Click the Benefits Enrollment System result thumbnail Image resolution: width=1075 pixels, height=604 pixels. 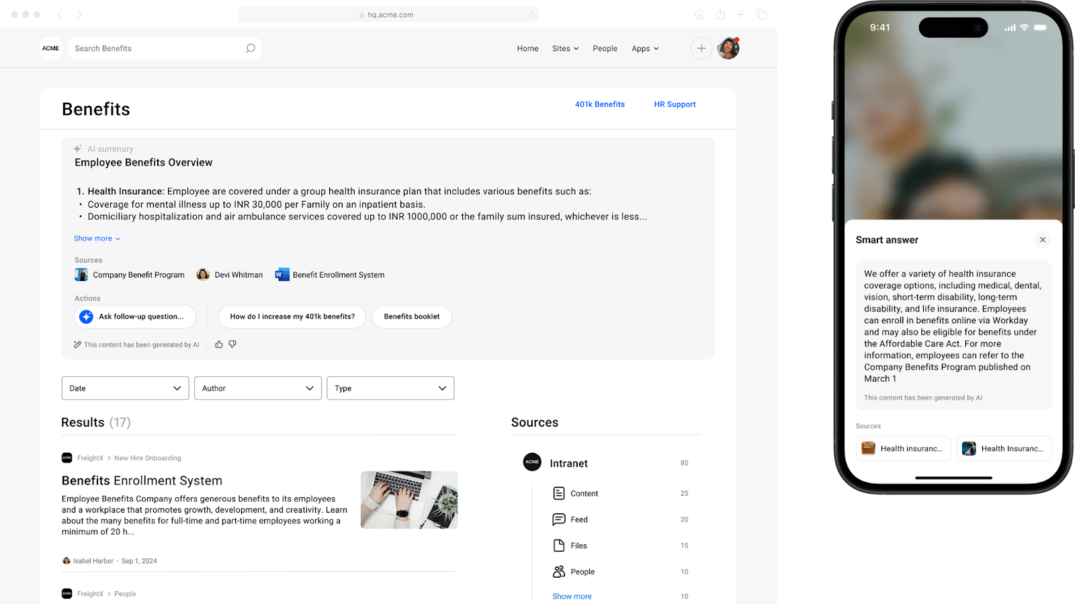coord(409,500)
